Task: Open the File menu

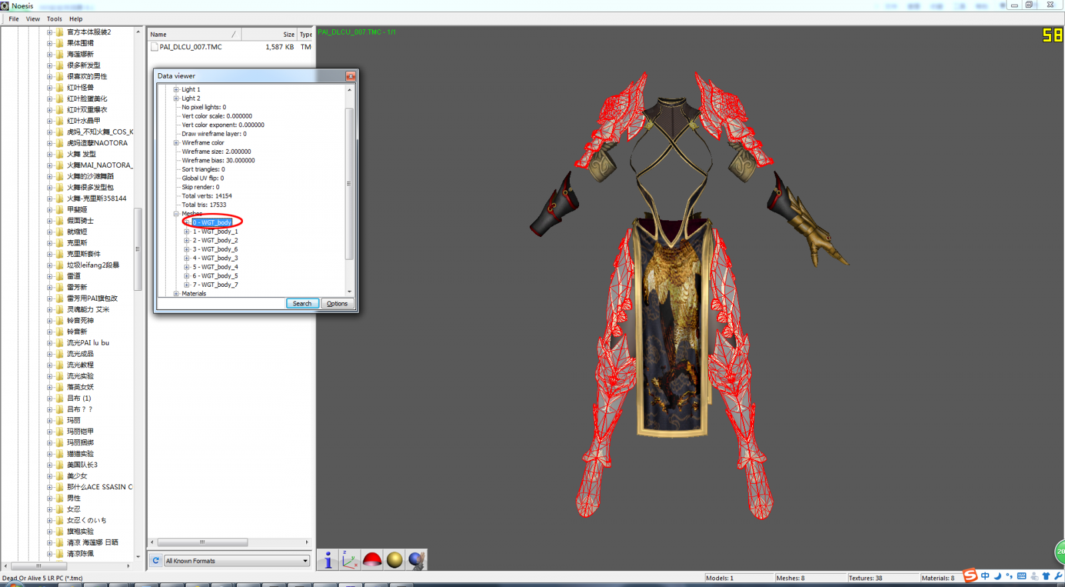Action: pyautogui.click(x=13, y=19)
